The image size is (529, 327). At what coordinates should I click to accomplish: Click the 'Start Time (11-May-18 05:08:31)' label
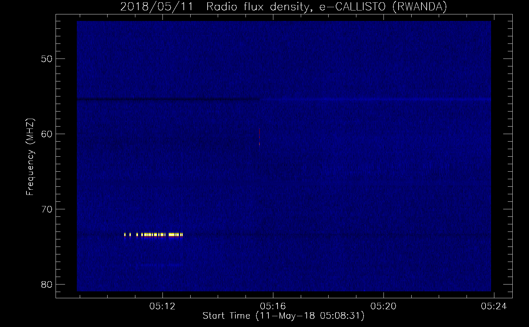283,316
